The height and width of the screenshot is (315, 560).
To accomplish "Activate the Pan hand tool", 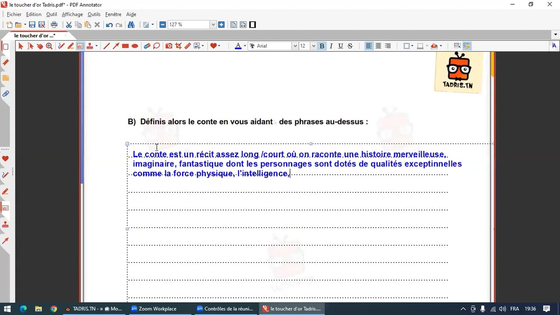I will 40,46.
